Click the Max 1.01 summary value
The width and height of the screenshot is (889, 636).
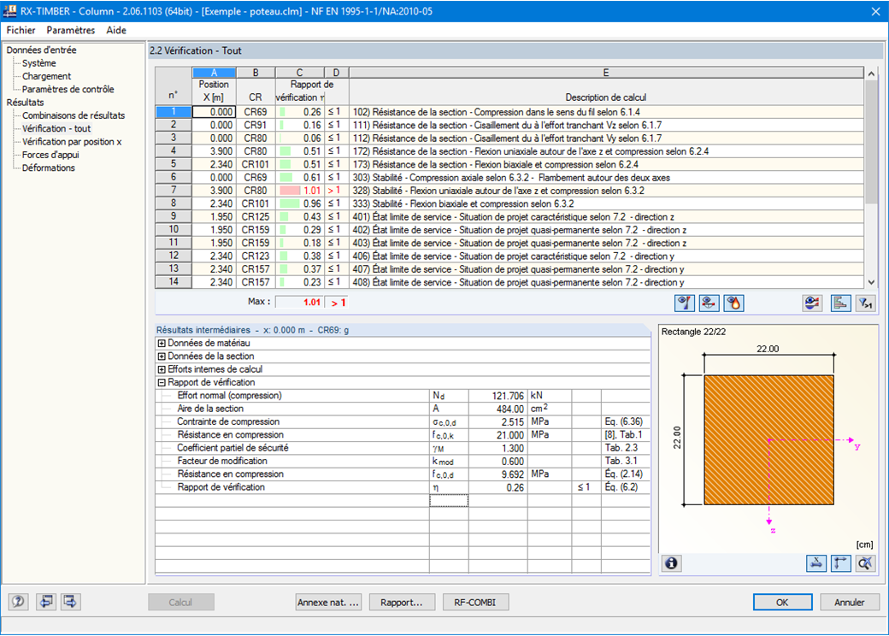[300, 302]
